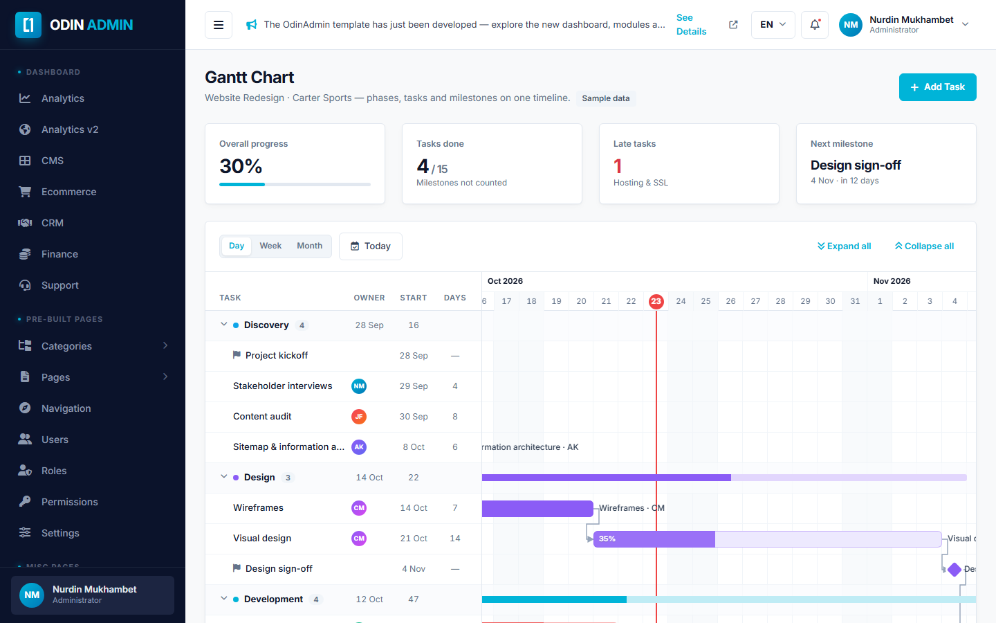Open the EN language dropdown
Image resolution: width=996 pixels, height=623 pixels.
point(773,25)
